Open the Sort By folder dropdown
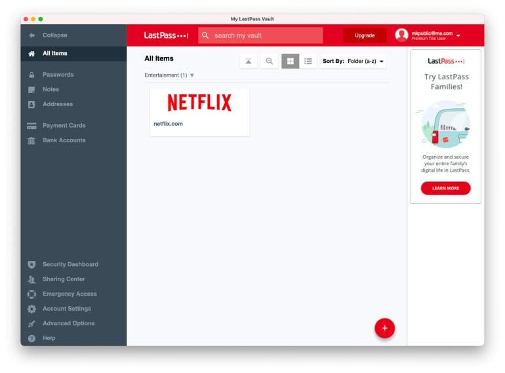The height and width of the screenshot is (373, 505). tap(353, 61)
